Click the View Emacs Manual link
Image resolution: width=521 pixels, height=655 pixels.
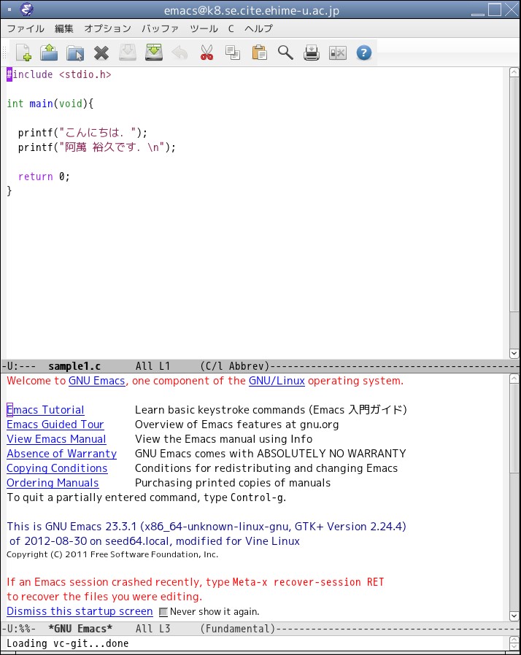click(56, 439)
